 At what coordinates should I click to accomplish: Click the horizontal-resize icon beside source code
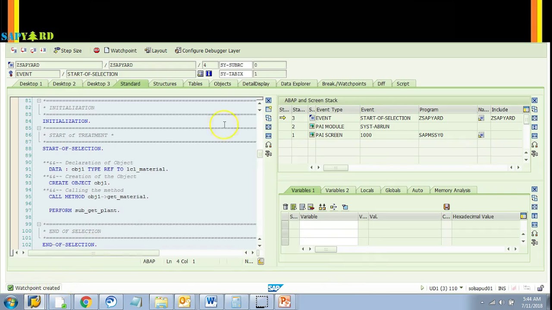pyautogui.click(x=268, y=136)
